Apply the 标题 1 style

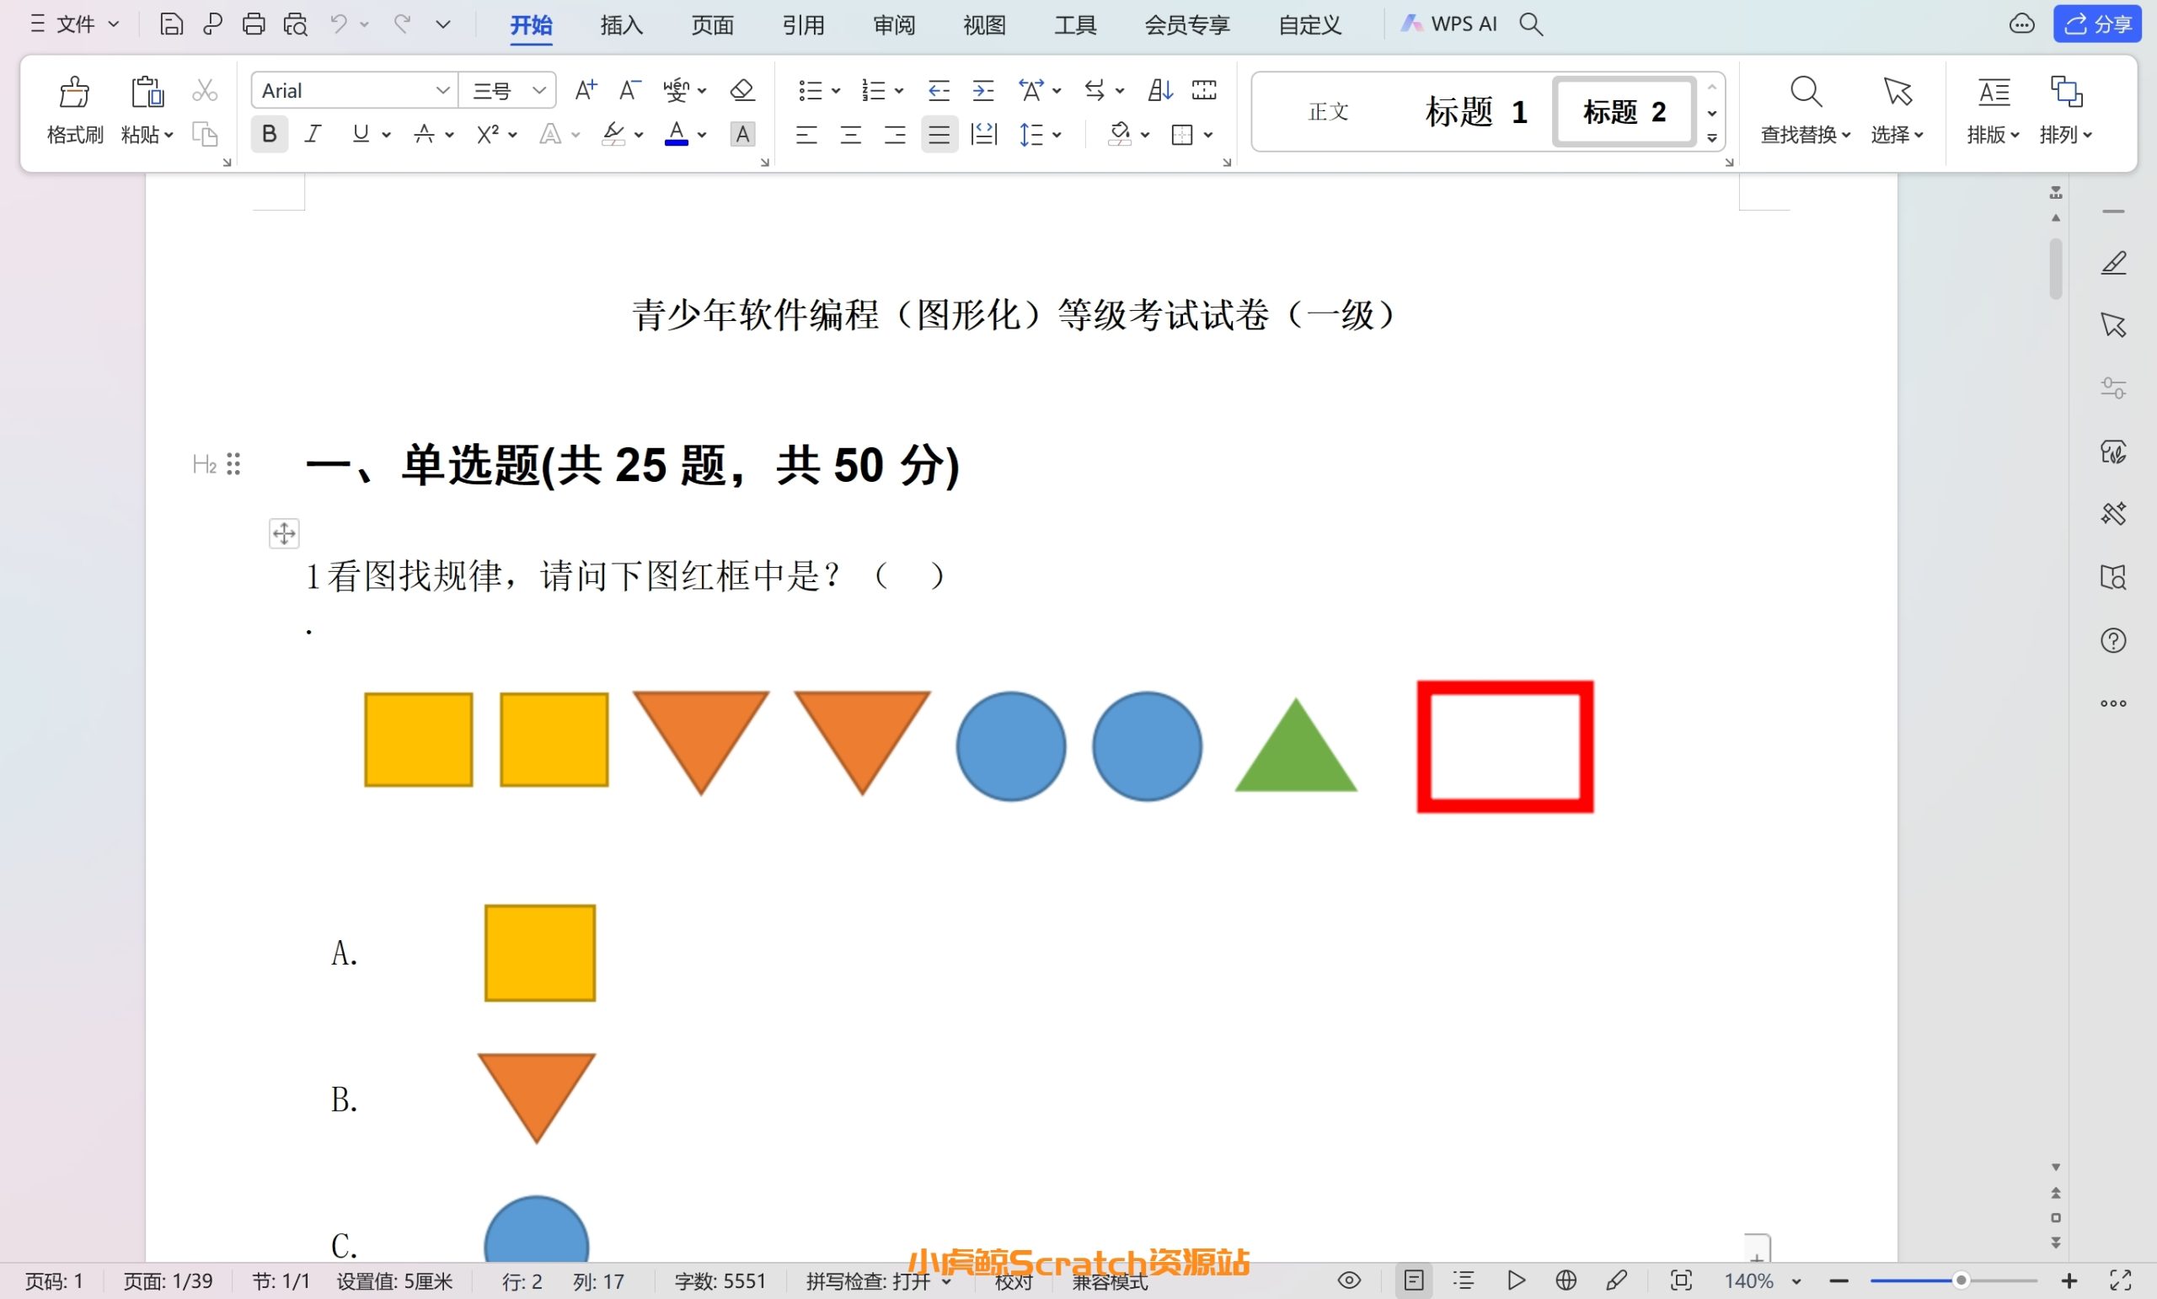(1476, 112)
